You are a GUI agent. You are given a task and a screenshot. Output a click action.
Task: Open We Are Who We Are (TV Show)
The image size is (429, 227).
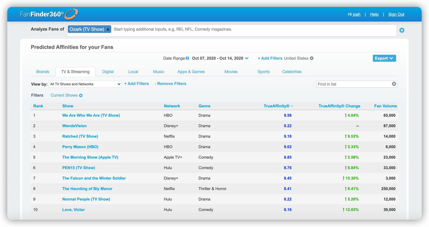pos(91,115)
